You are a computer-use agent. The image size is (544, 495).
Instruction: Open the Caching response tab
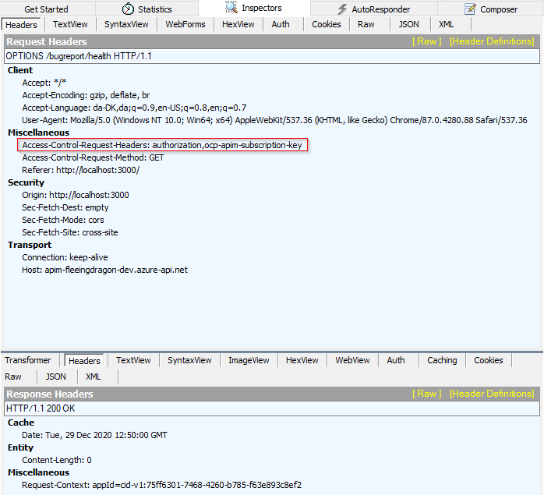pyautogui.click(x=442, y=360)
